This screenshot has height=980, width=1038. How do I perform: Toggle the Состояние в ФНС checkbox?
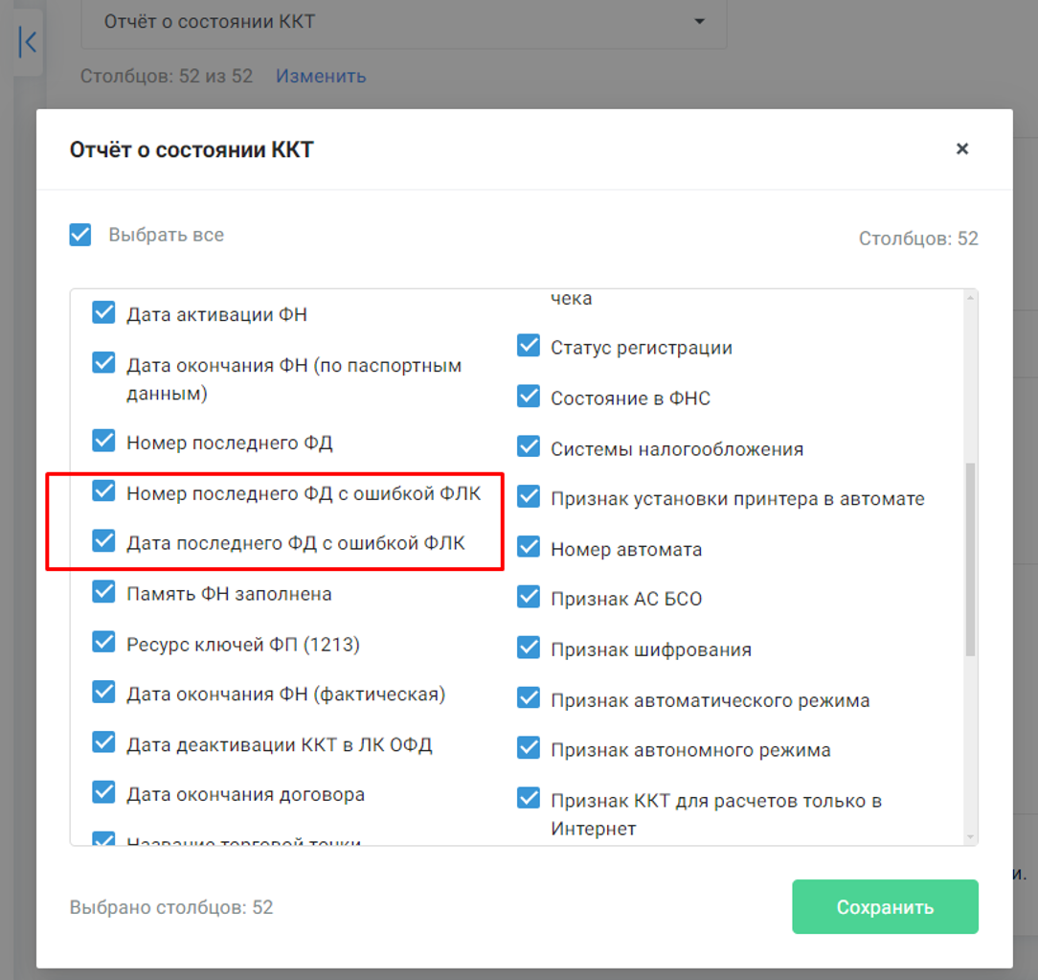[x=529, y=396]
